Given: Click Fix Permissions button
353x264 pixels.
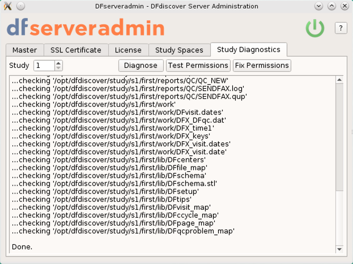Looking at the screenshot, I should pos(262,66).
